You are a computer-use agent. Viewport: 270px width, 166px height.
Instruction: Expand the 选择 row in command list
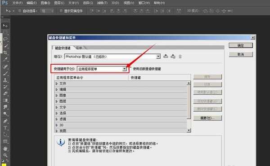pos(57,113)
